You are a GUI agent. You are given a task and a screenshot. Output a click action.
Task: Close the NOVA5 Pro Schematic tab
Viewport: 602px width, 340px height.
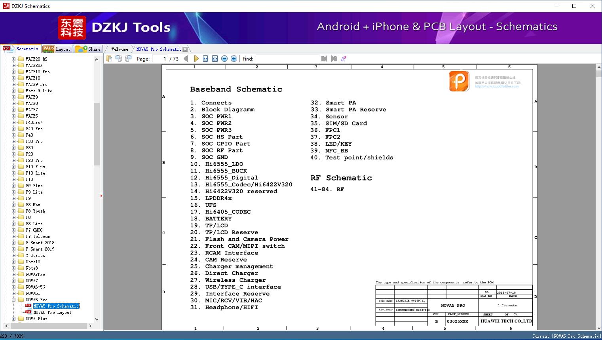click(x=185, y=49)
